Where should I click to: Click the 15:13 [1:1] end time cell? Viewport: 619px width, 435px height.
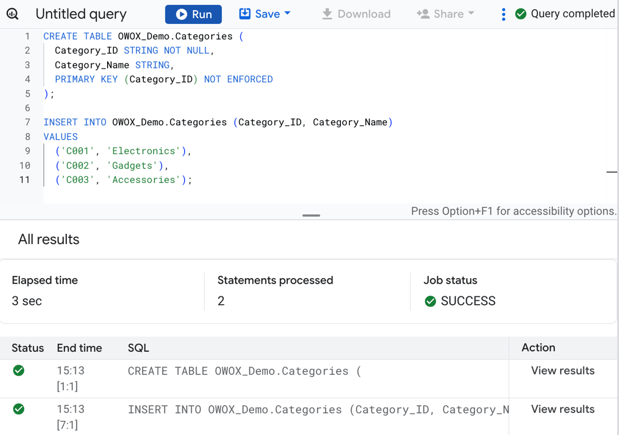[x=71, y=378]
